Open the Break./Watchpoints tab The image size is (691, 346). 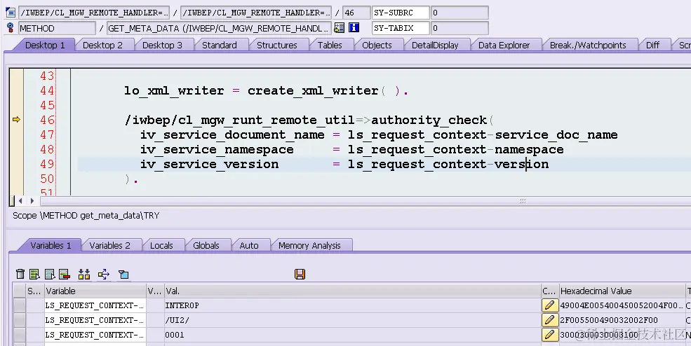(x=588, y=45)
